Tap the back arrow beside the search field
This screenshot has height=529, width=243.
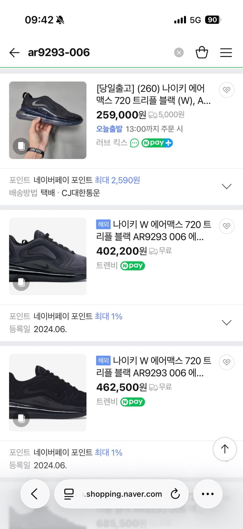14,52
